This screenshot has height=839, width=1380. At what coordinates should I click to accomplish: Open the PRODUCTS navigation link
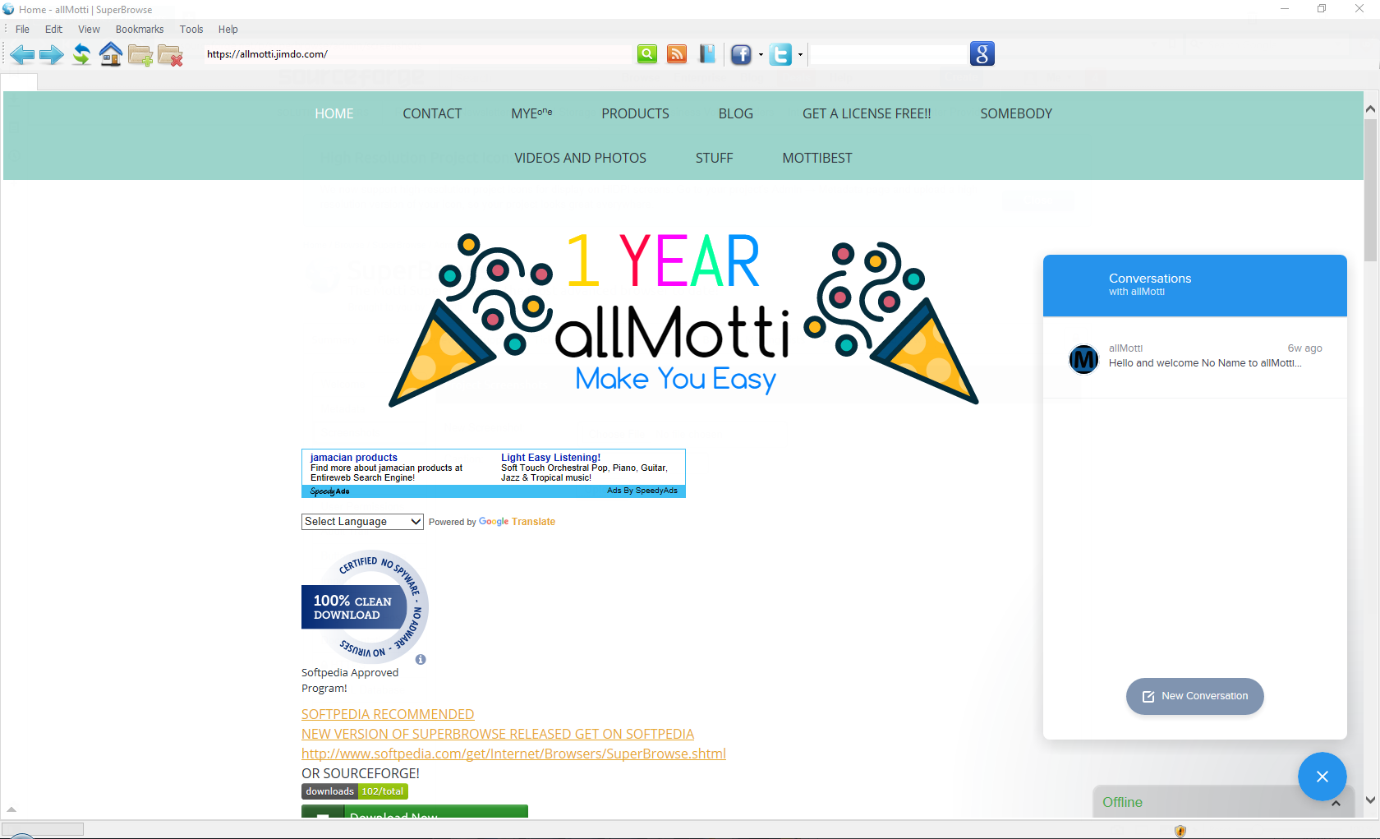[635, 113]
